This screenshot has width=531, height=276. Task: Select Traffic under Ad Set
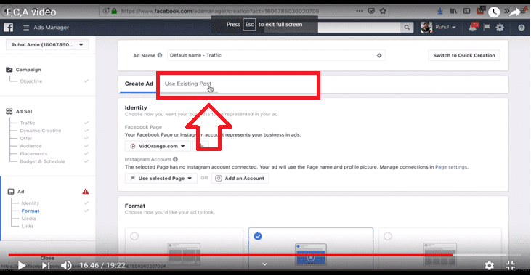click(28, 123)
